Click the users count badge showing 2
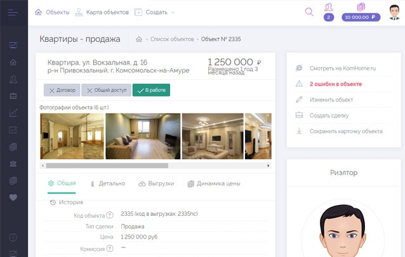405x257 pixels. coord(329,17)
